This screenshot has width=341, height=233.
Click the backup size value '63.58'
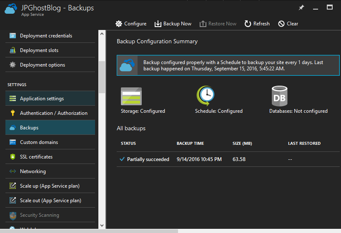click(239, 159)
